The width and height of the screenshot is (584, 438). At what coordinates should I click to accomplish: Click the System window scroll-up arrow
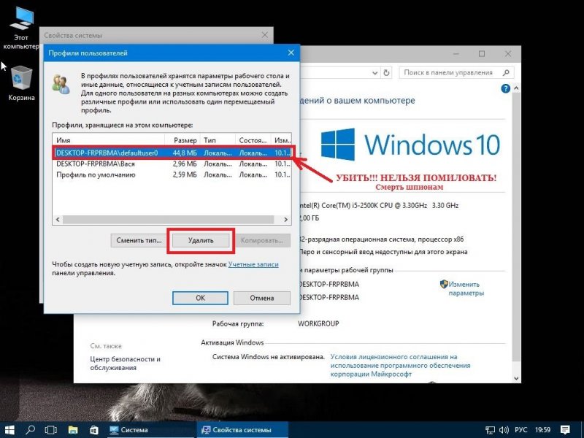click(516, 88)
